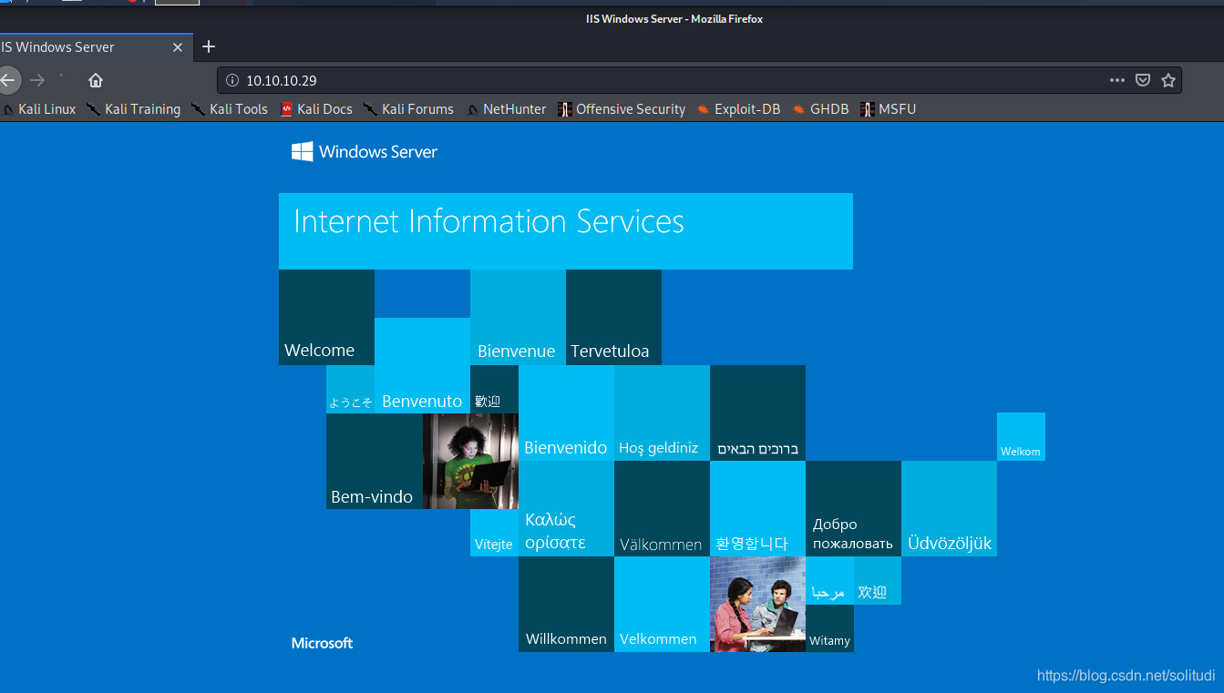The height and width of the screenshot is (693, 1224).
Task: Click the Arabic مرحبا tile
Action: 829,581
